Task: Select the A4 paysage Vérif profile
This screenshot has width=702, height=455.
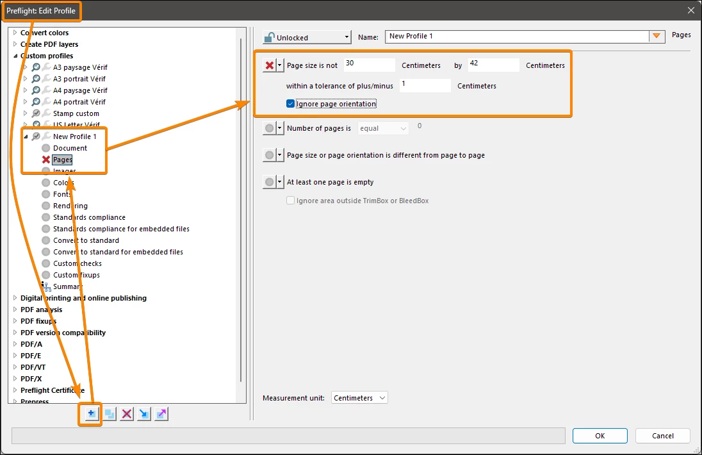Action: (80, 90)
